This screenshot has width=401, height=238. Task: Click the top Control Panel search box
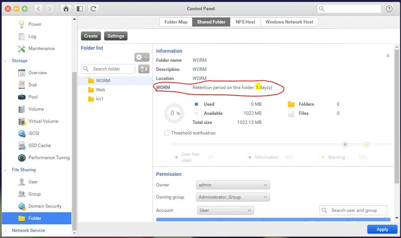(349, 9)
